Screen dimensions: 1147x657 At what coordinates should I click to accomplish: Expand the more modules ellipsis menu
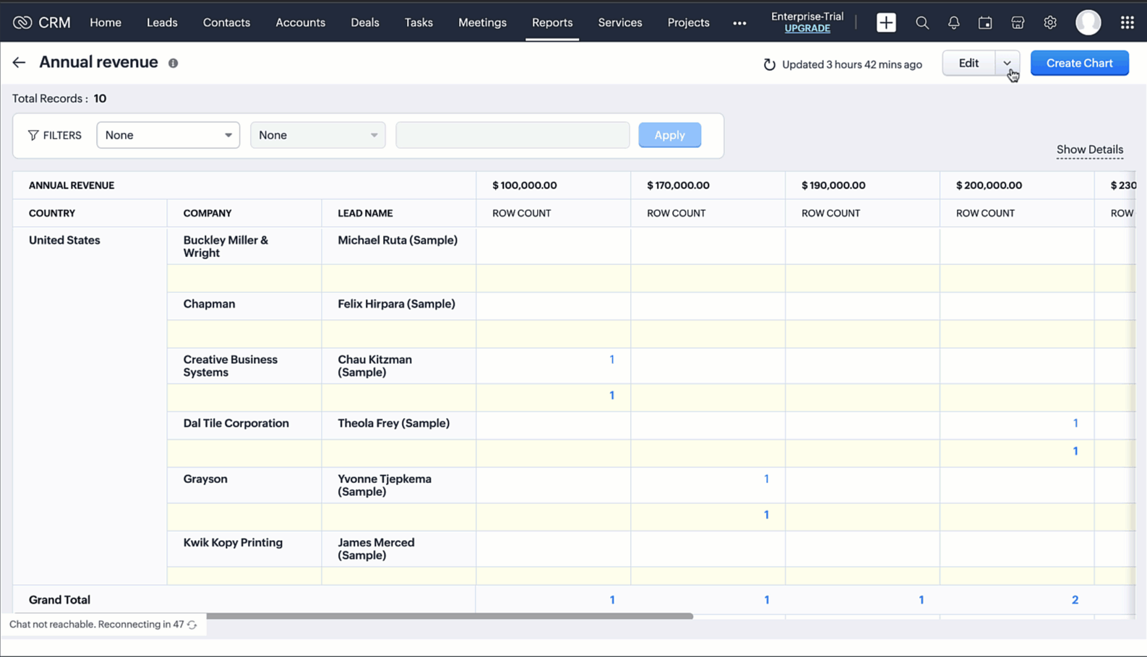(739, 23)
